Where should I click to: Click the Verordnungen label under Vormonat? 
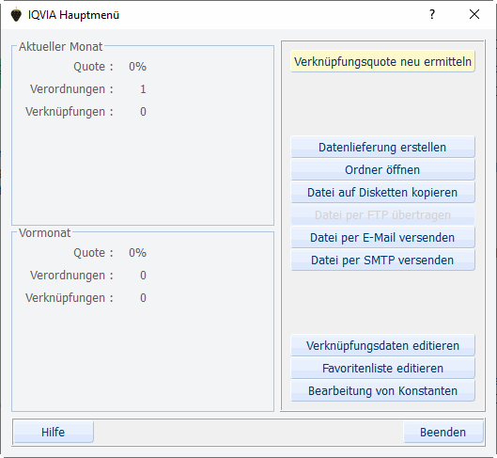pos(71,276)
